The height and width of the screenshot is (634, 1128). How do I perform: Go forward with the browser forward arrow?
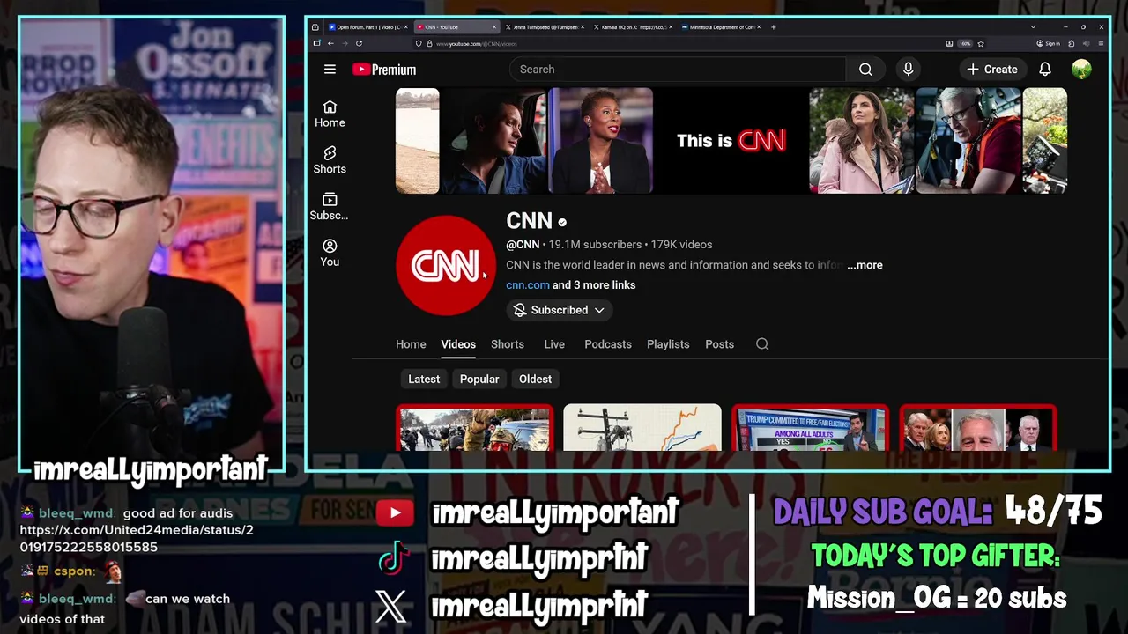point(345,43)
